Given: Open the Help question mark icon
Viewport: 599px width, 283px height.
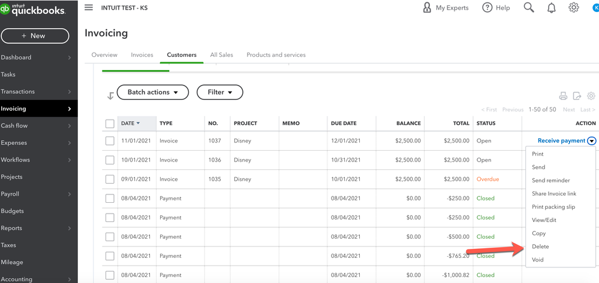Looking at the screenshot, I should [487, 8].
